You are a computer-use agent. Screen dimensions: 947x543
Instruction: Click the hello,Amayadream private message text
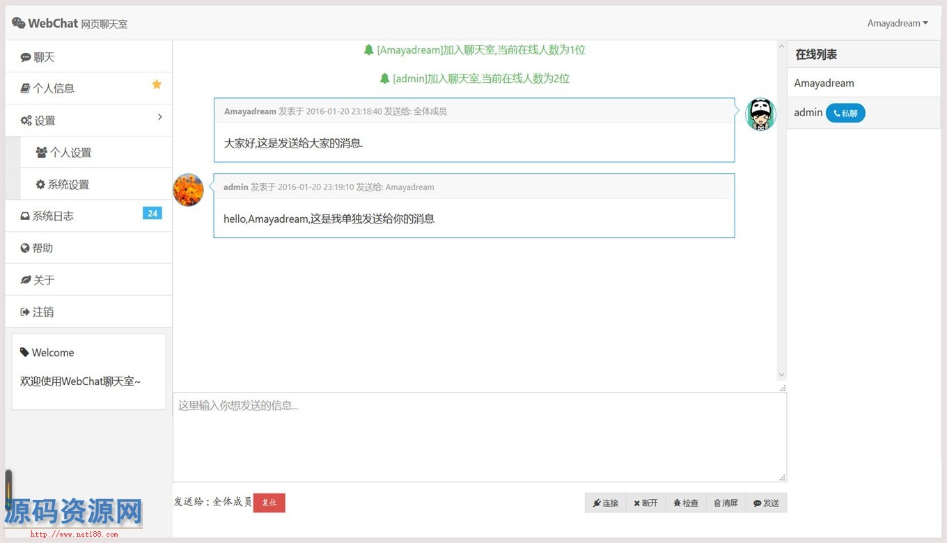tap(329, 219)
